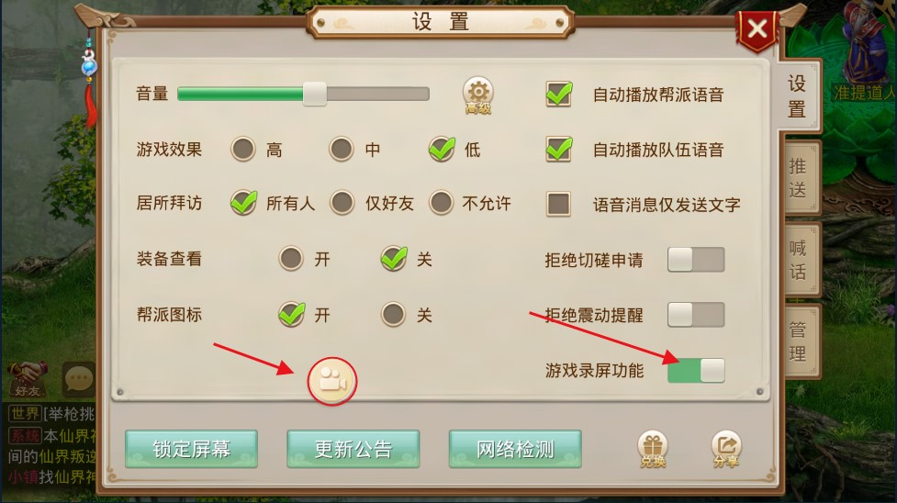Choose 仅好友 for 居所拜访
The image size is (897, 503).
(x=342, y=203)
